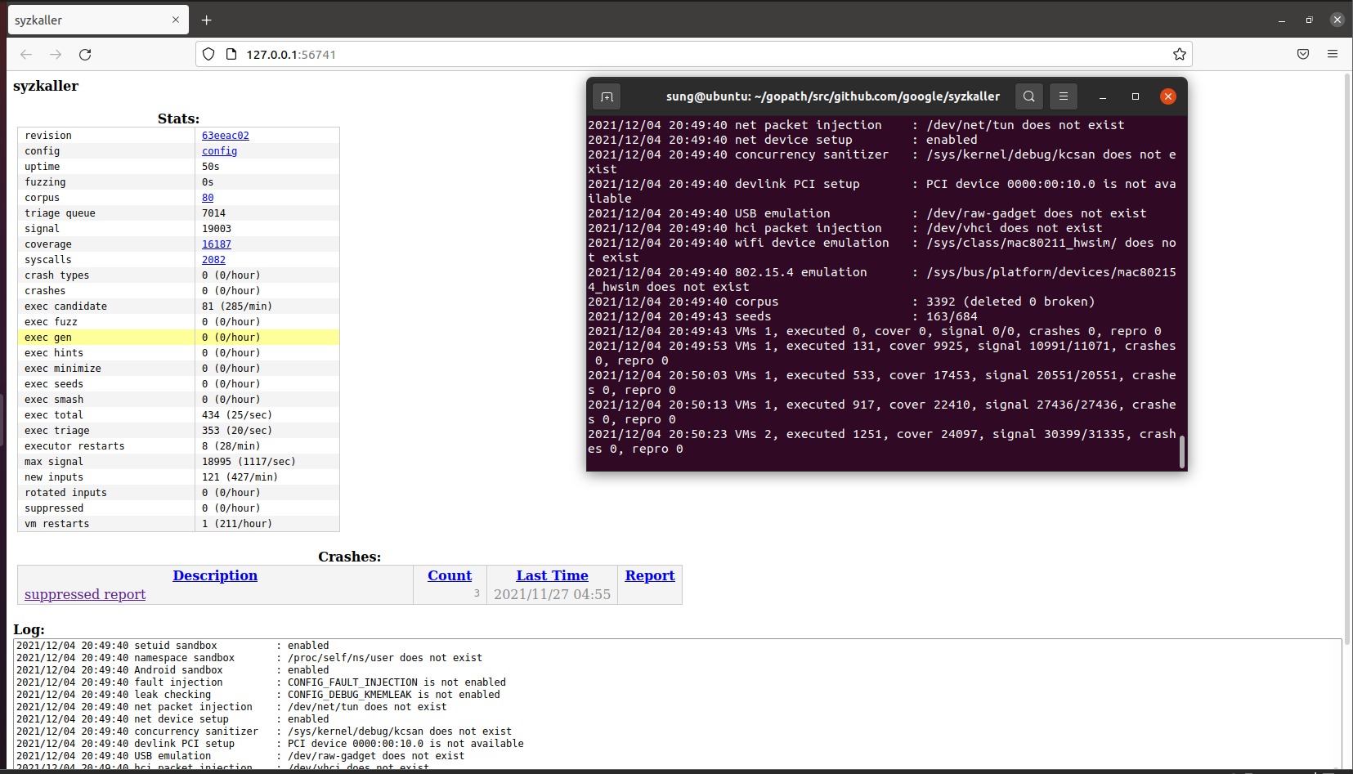Click the Save to Pocket icon

(1303, 55)
